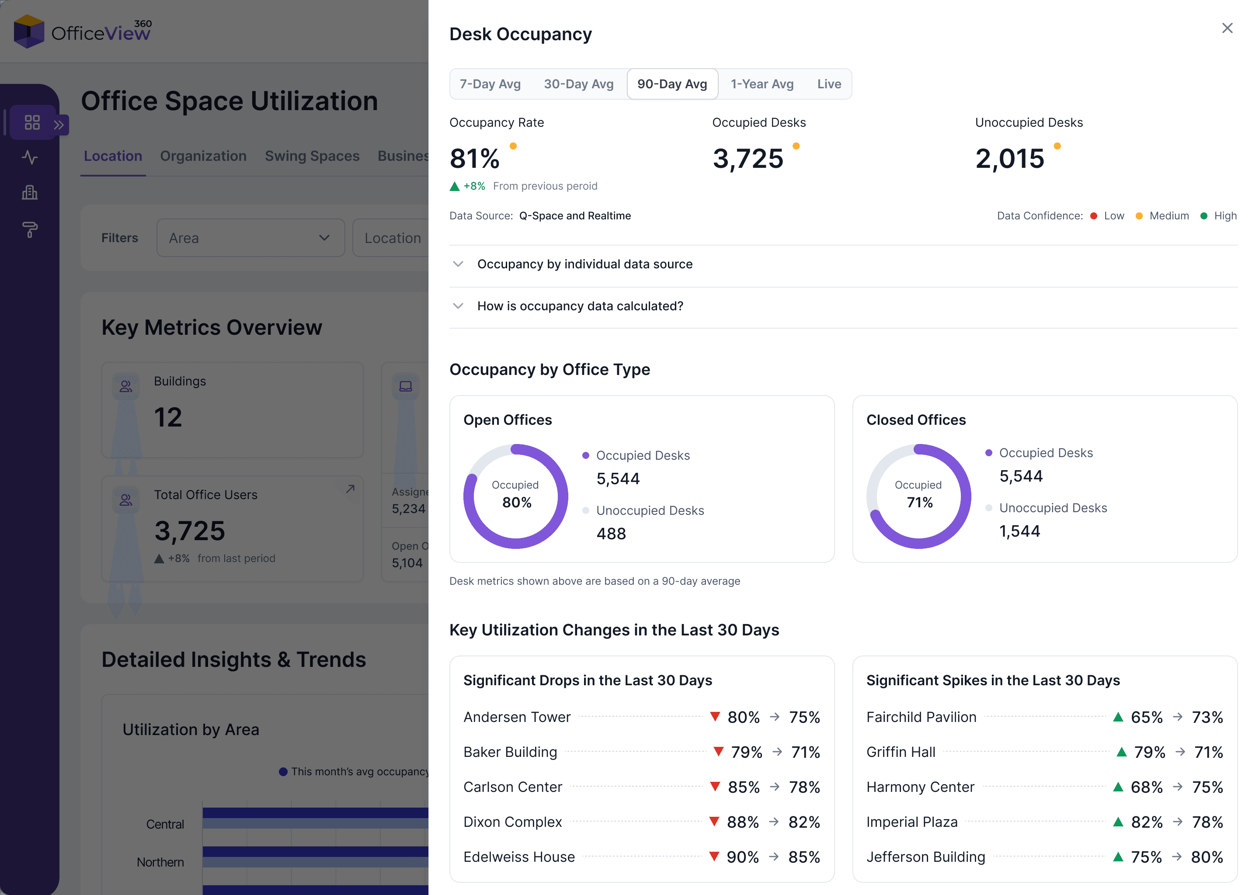Select the 1-Year Avg option

[x=762, y=84]
